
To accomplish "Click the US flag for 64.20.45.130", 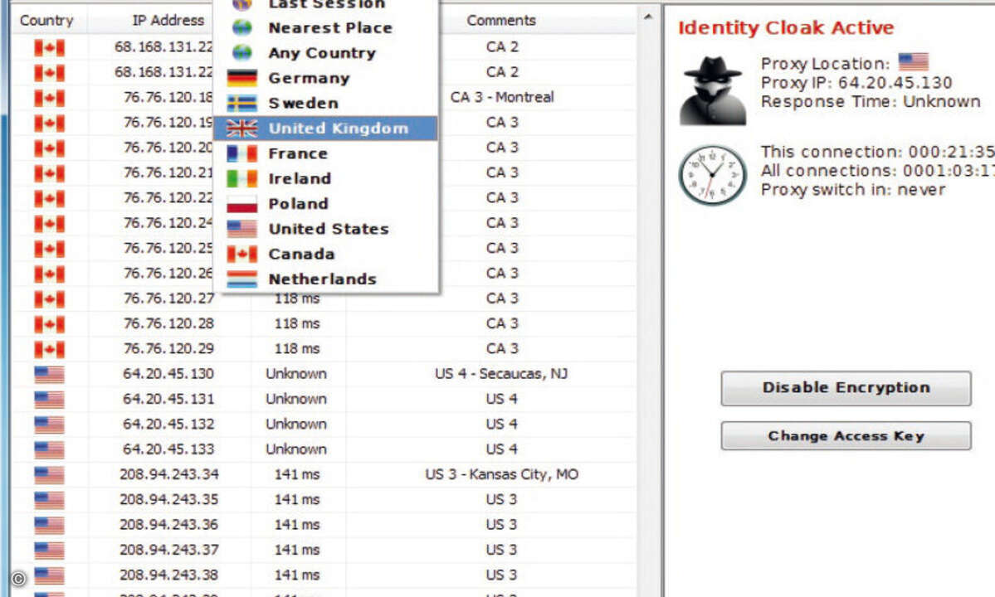I will [x=49, y=374].
